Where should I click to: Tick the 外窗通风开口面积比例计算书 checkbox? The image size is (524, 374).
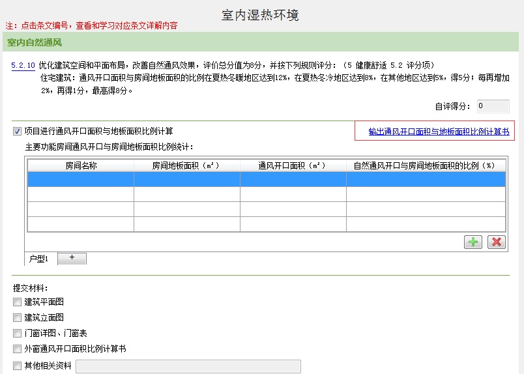coord(17,349)
